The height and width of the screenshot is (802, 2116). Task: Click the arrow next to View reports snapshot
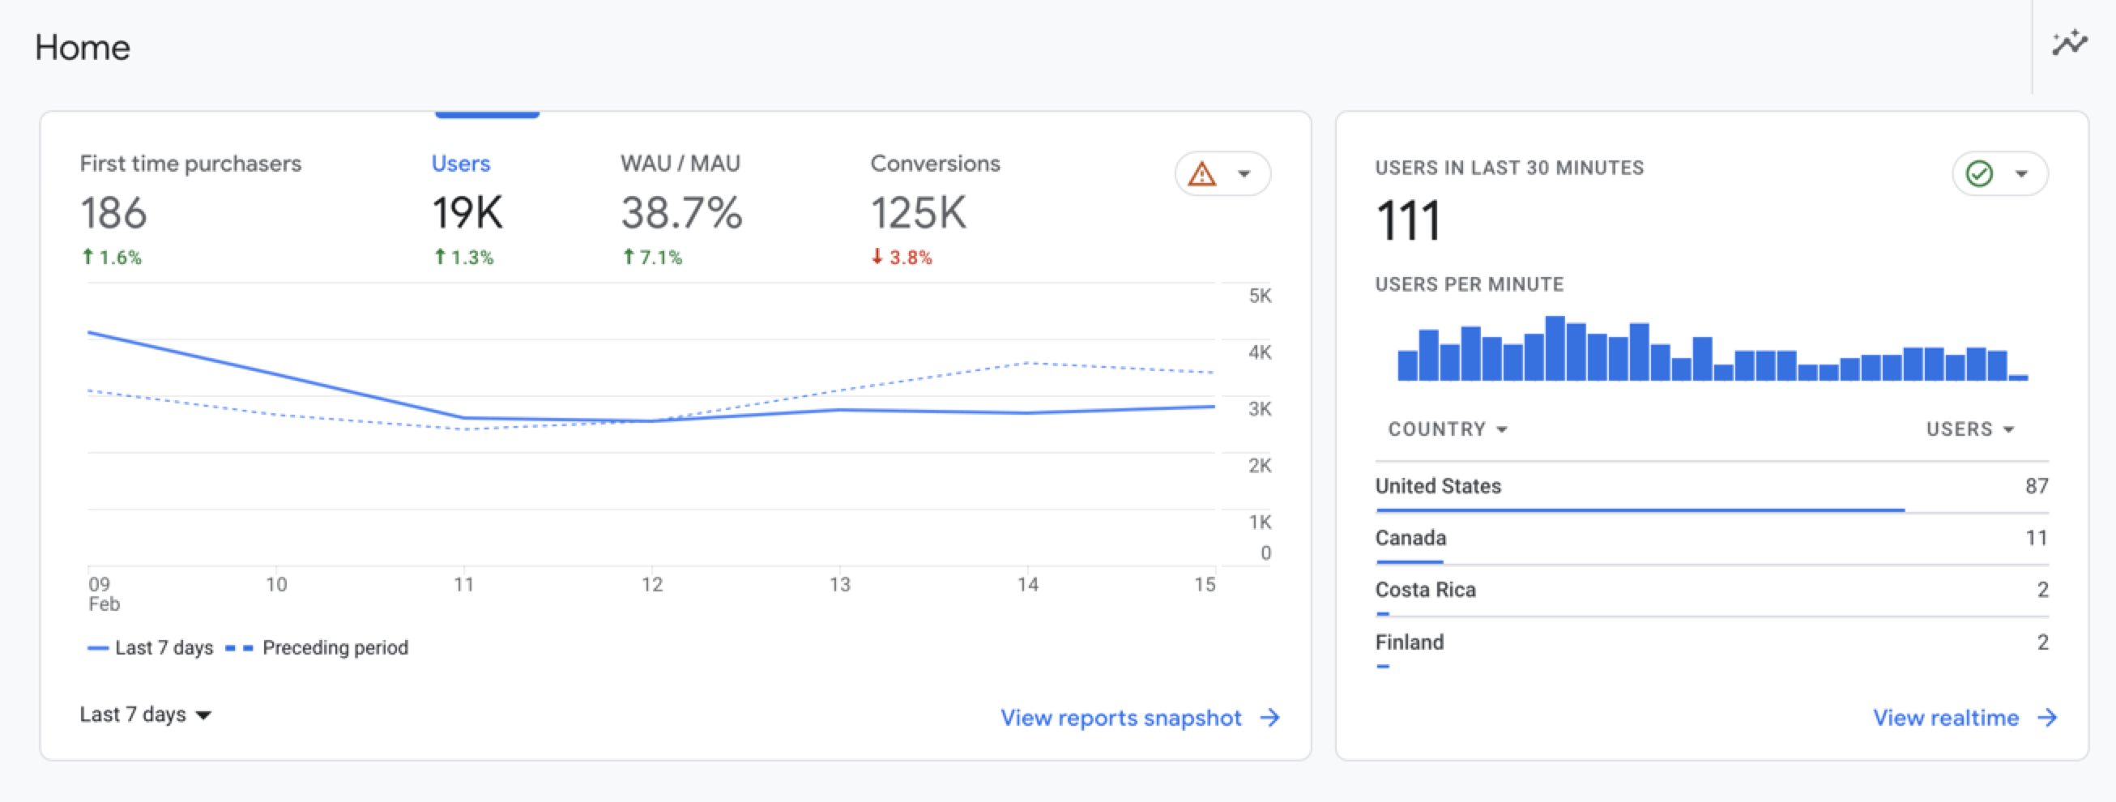click(x=1270, y=718)
